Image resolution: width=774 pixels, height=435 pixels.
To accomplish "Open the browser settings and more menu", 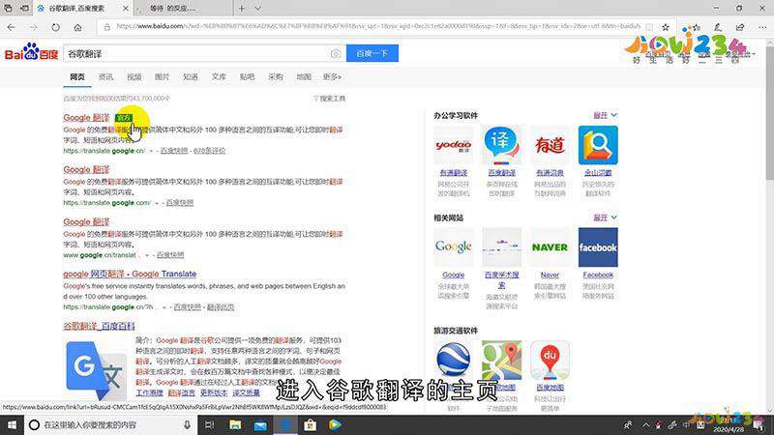I will (x=762, y=27).
